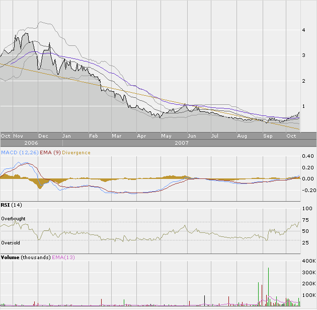317x310 pixels.
Task: Click the 'Sep' month label on axis
Action: (268, 136)
